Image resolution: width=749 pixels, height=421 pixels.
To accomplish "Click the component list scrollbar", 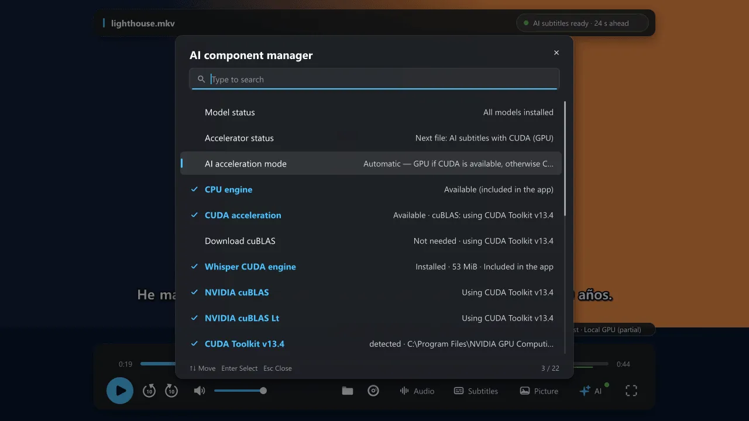I will (565, 159).
